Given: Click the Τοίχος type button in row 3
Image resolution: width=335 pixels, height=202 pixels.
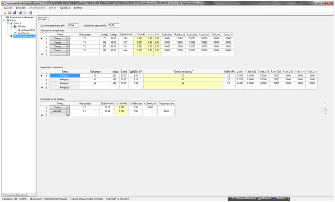Looking at the screenshot, I should 58,47.
